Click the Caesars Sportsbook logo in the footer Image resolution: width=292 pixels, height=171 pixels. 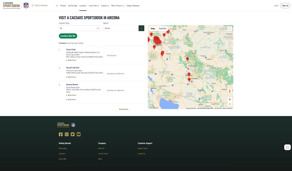pyautogui.click(x=63, y=125)
